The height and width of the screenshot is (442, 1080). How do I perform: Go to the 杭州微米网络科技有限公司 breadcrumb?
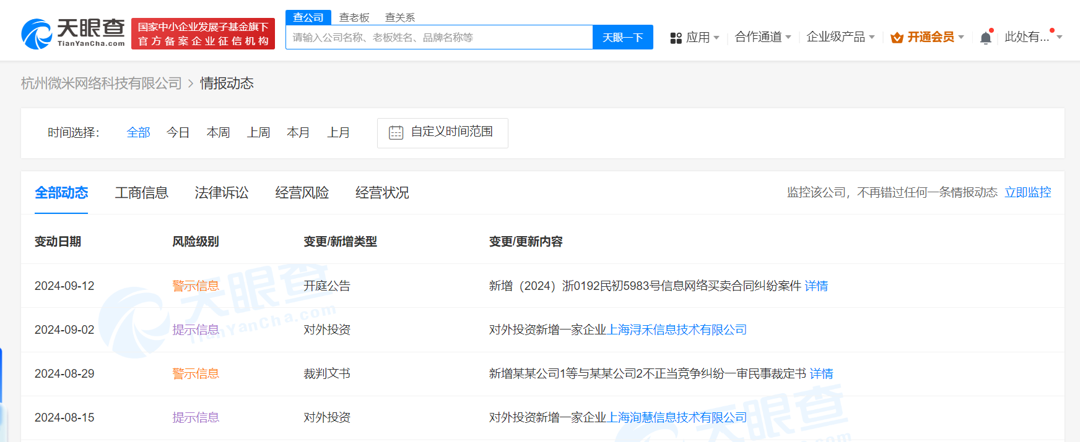(102, 83)
